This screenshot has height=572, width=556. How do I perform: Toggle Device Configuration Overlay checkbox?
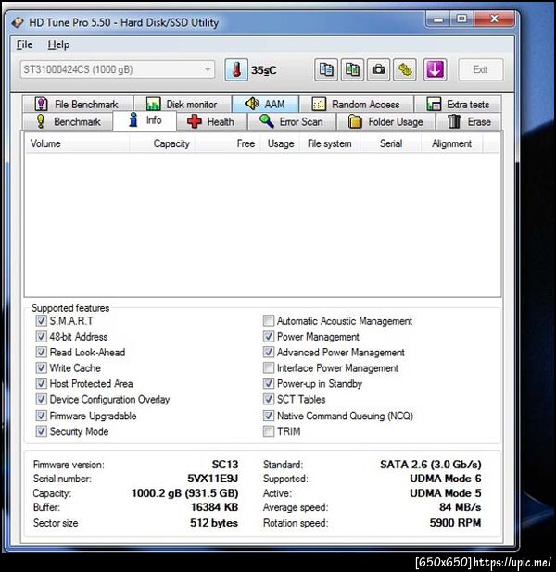pos(41,399)
